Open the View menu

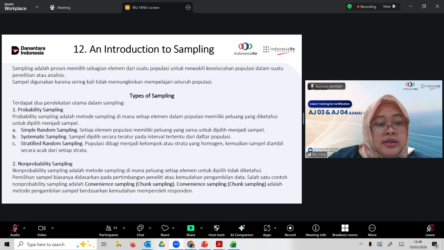click(389, 7)
